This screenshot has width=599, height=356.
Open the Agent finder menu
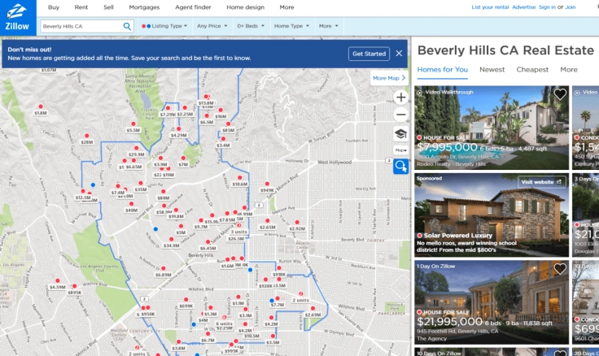coord(193,7)
